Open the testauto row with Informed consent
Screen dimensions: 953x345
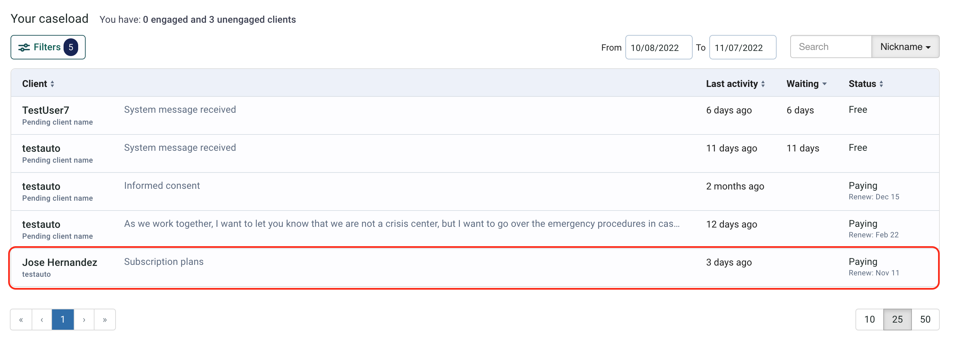click(x=475, y=192)
